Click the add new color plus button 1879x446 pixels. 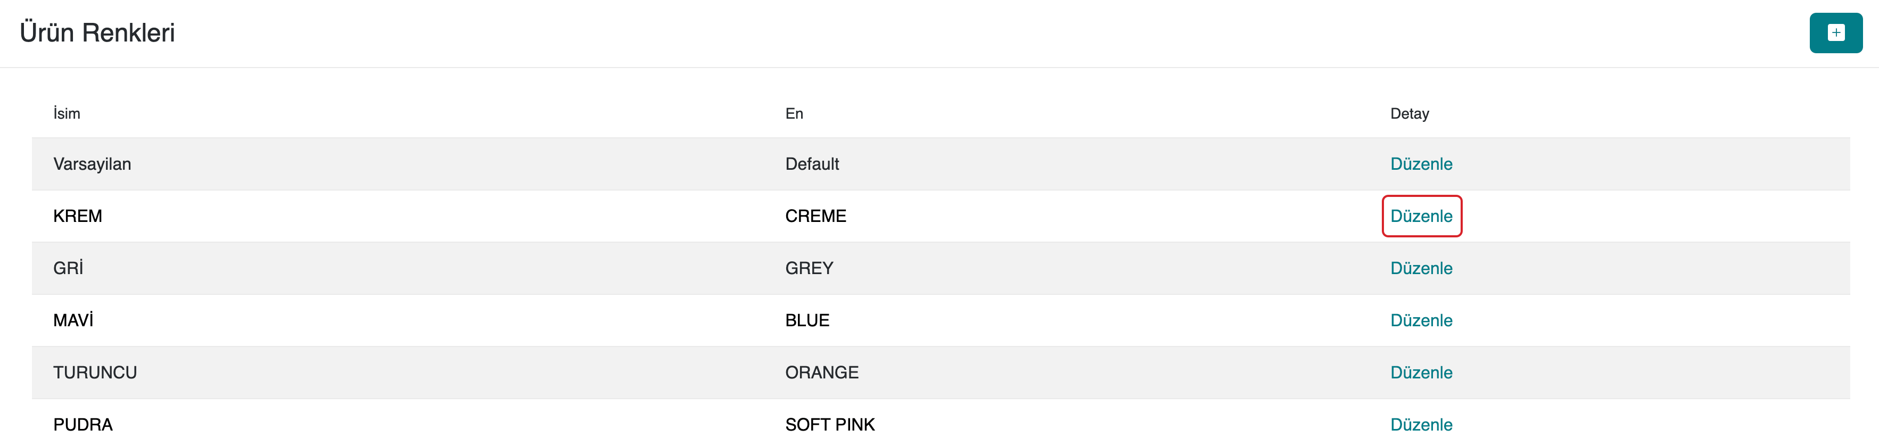(x=1835, y=33)
